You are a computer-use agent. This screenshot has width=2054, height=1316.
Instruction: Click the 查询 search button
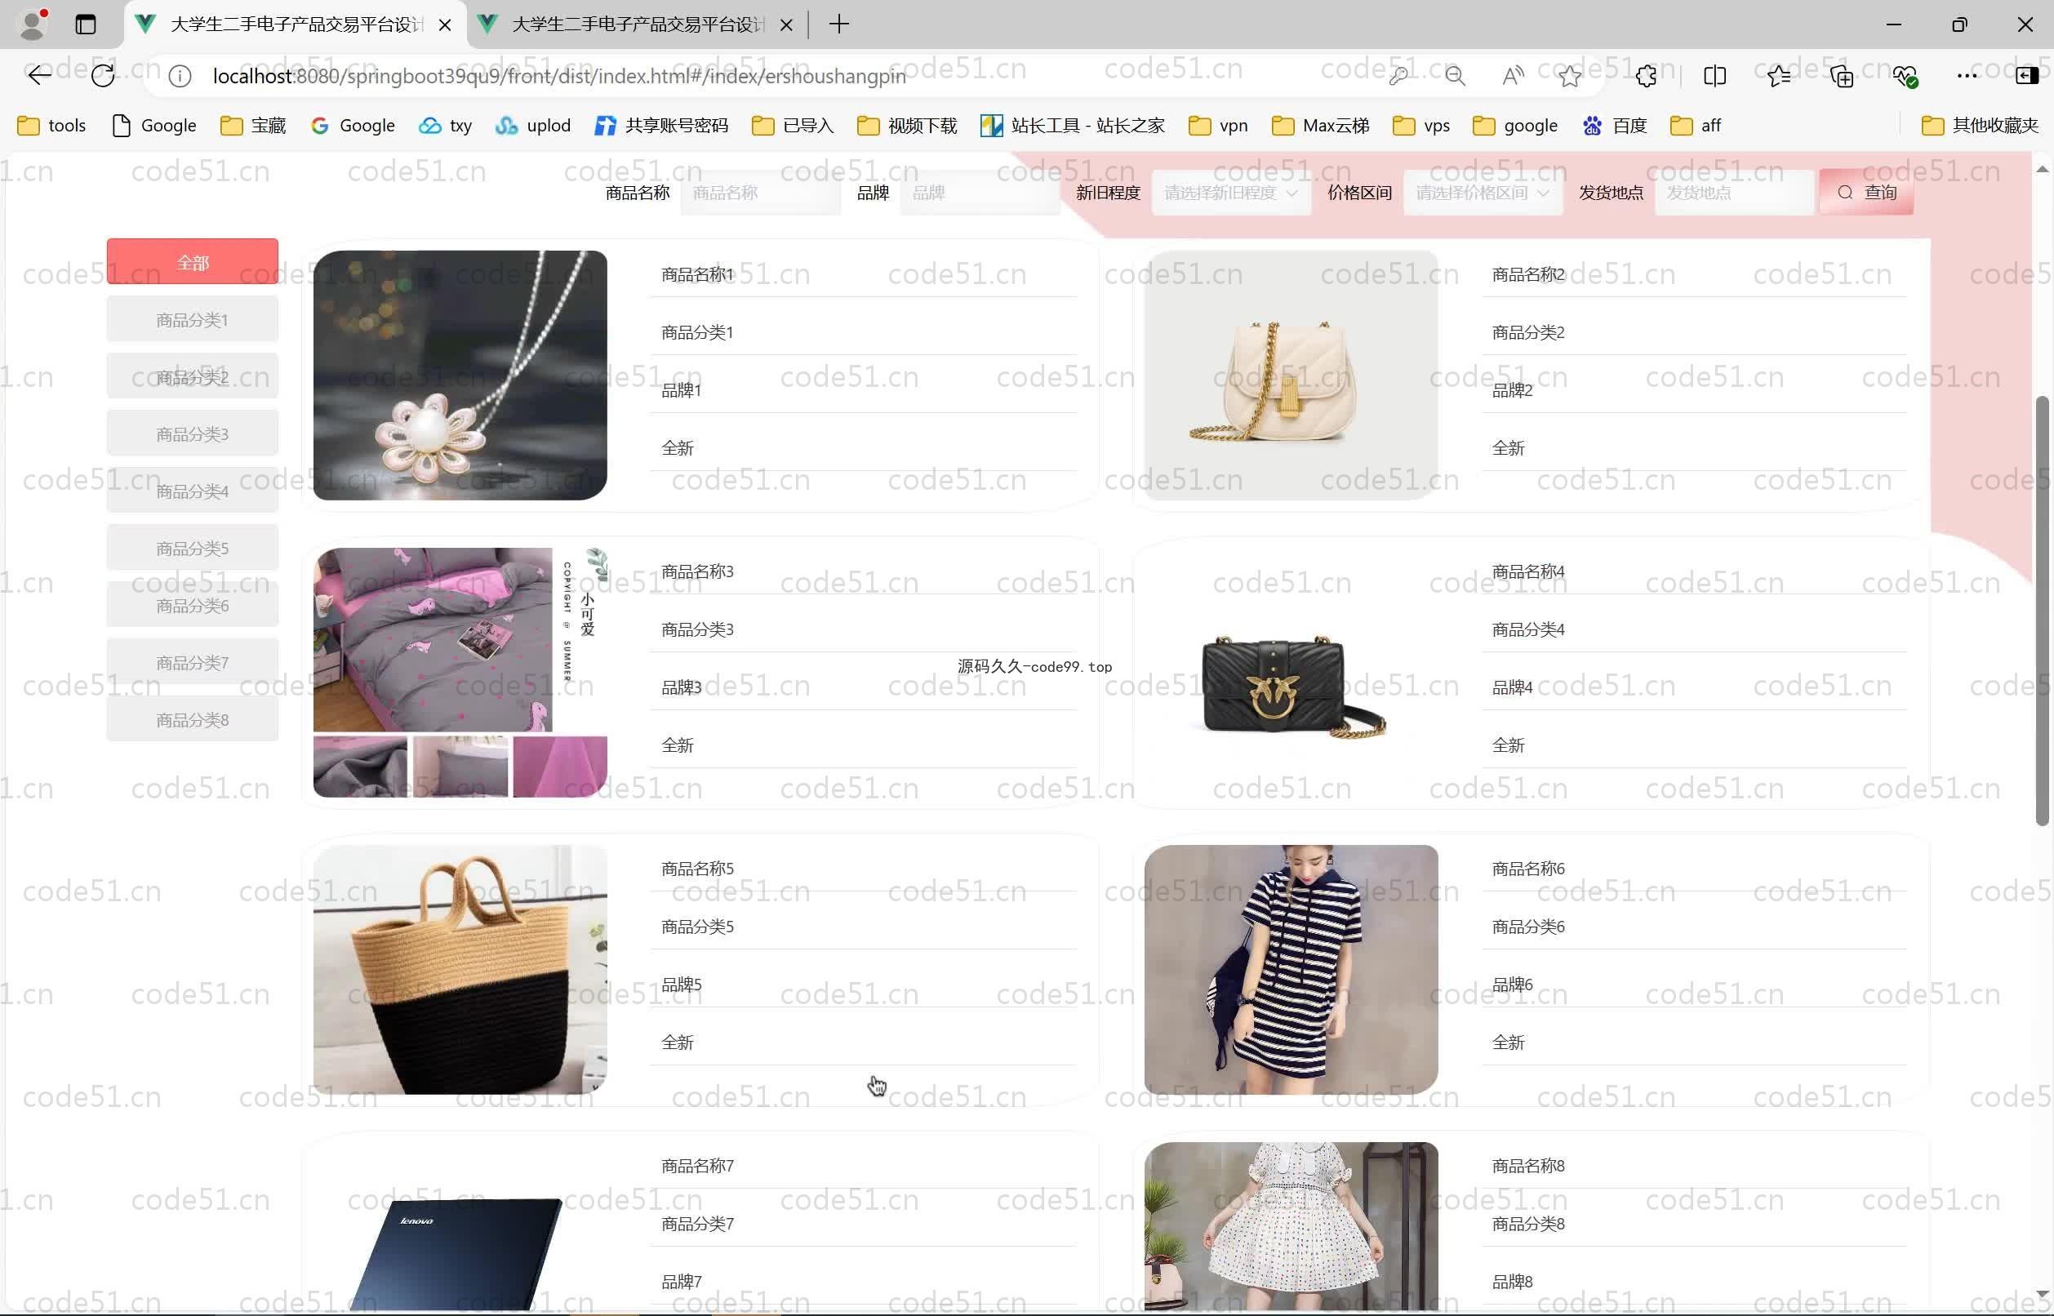[1866, 193]
